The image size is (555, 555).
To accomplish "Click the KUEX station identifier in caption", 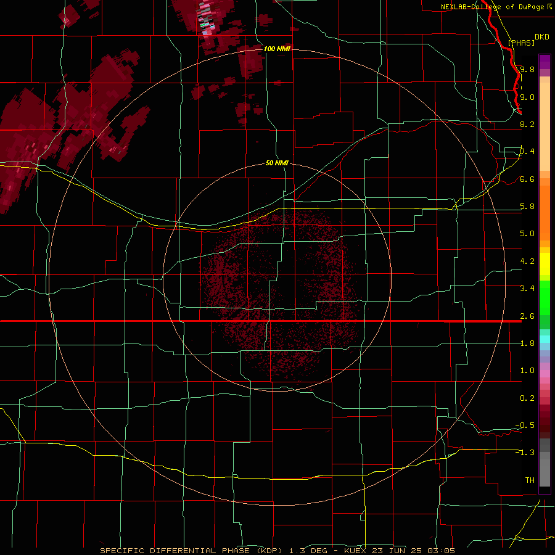I will [x=356, y=551].
